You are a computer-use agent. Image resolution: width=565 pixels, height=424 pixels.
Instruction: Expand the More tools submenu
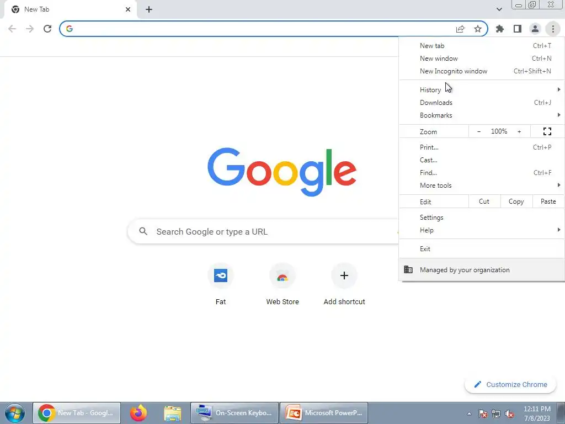[x=481, y=185]
